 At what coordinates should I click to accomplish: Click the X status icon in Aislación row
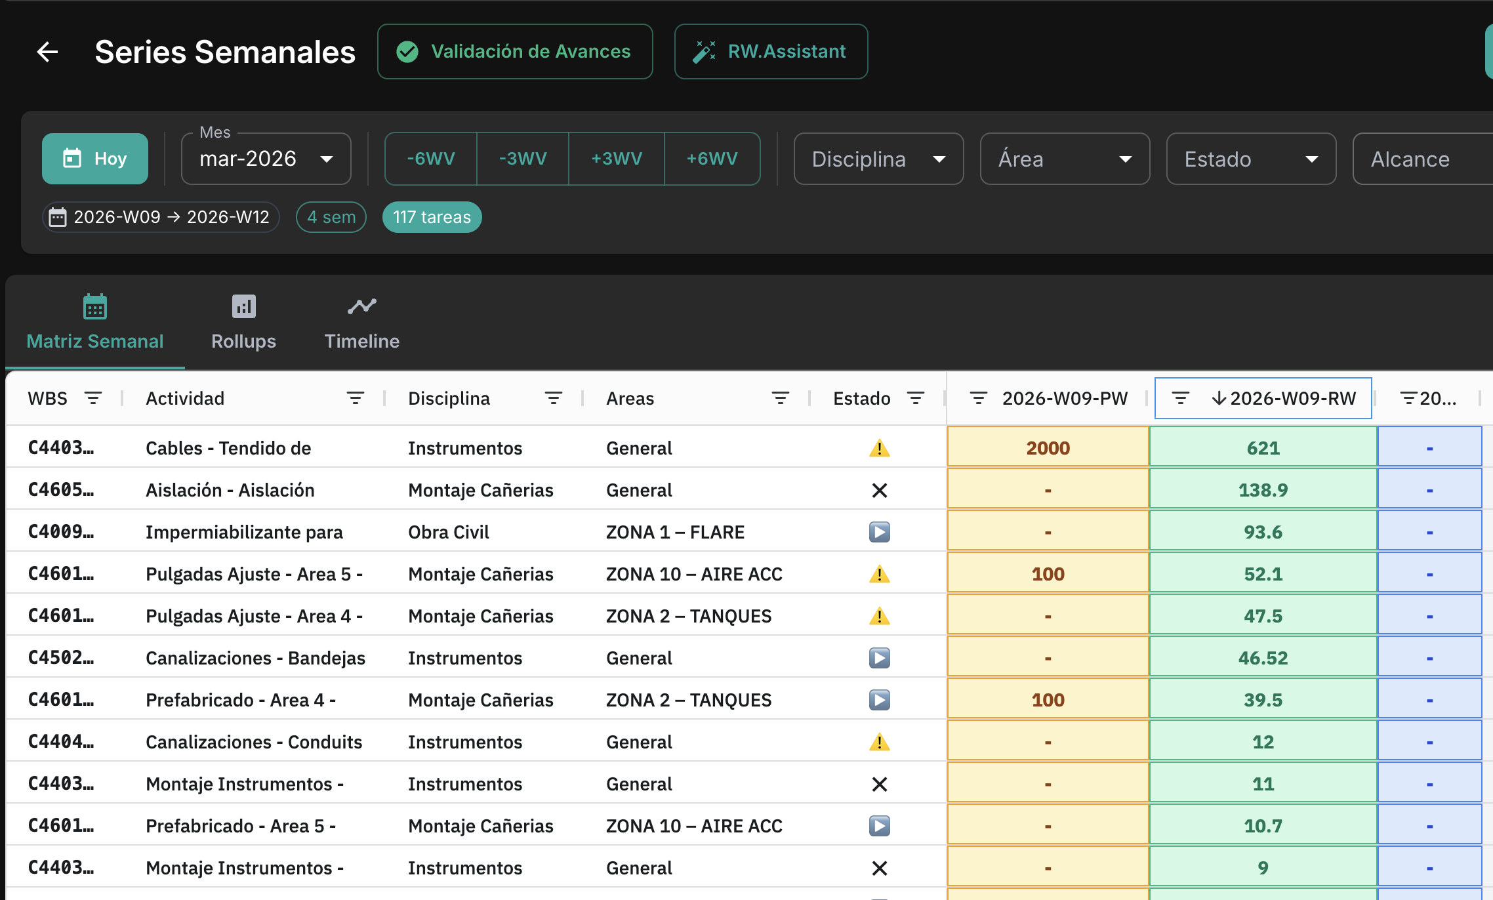click(x=879, y=490)
